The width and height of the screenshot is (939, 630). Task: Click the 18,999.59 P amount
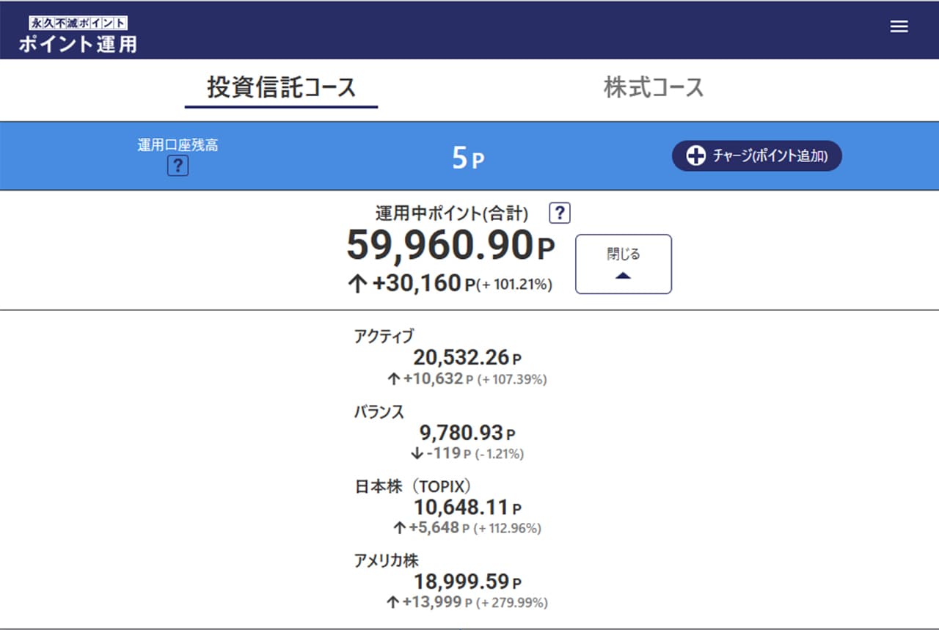coord(467,582)
